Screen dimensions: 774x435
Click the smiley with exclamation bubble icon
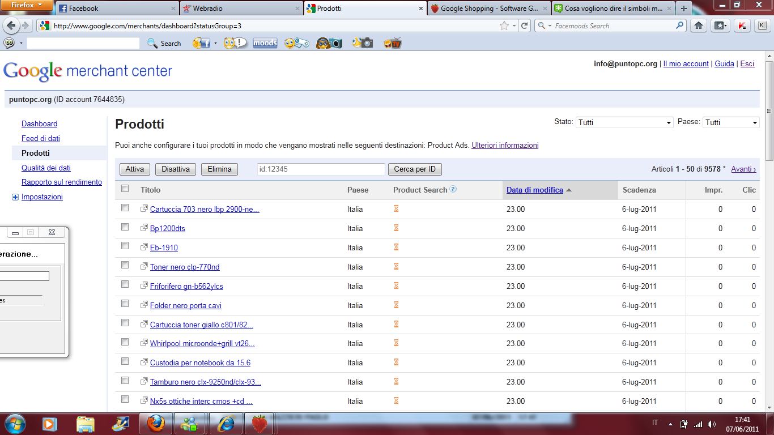[x=235, y=43]
